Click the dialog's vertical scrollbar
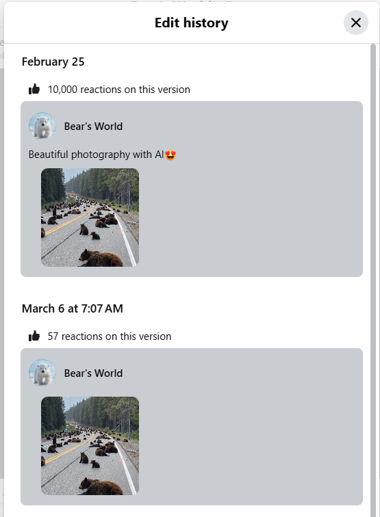Screen dimensions: 380x517 pyautogui.click(x=373, y=280)
